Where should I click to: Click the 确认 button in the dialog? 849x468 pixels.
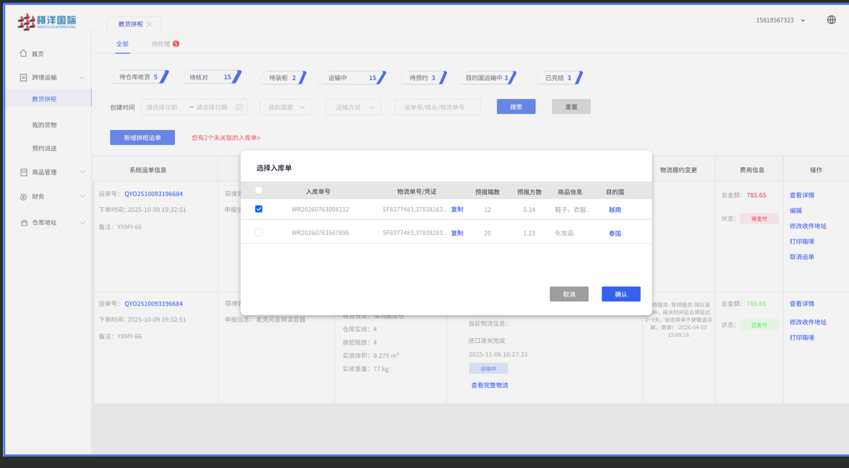click(621, 294)
